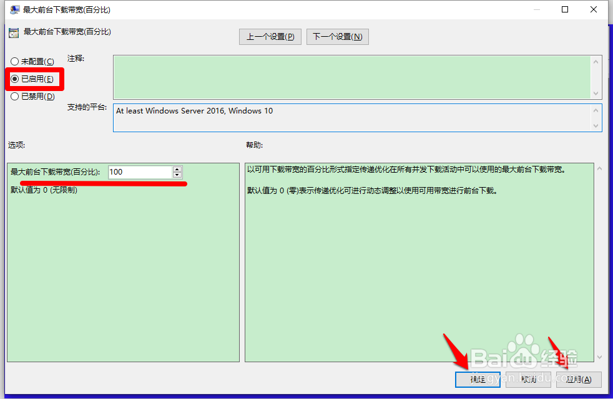The image size is (613, 399).
Task: Click the policy setting icon beside heading
Action: [x=14, y=33]
